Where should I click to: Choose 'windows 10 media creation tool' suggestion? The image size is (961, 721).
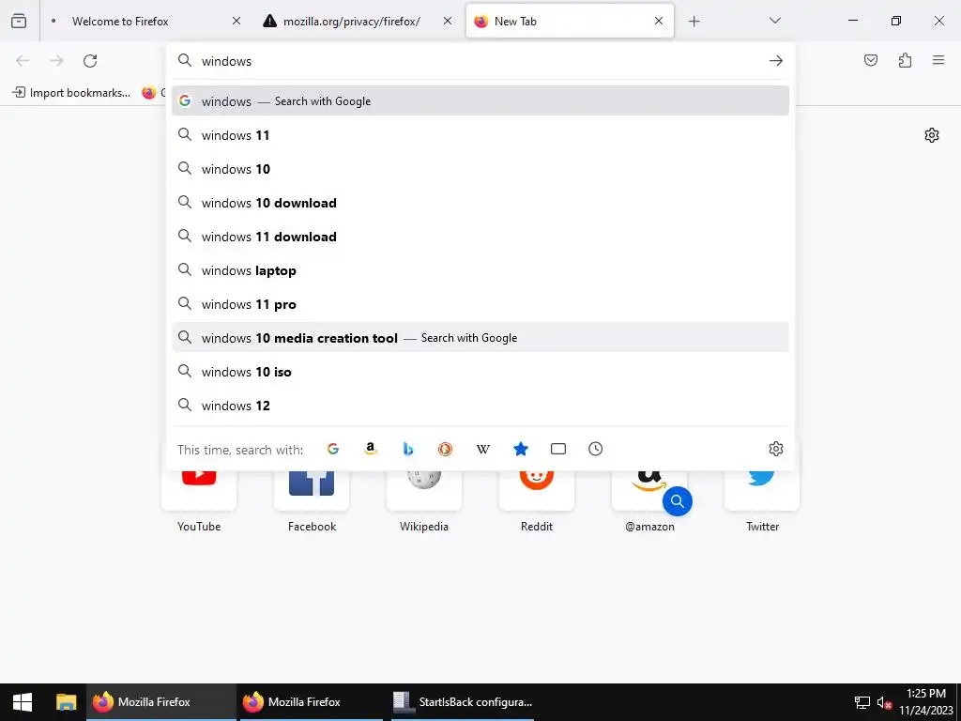pyautogui.click(x=480, y=337)
